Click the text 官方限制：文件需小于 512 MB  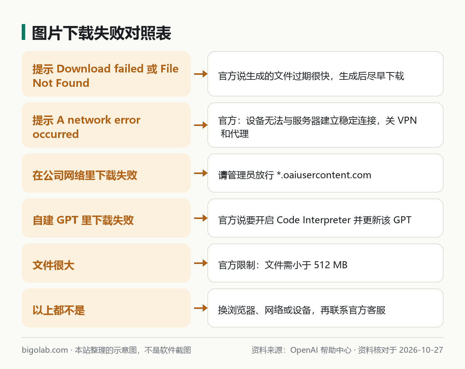click(x=283, y=265)
